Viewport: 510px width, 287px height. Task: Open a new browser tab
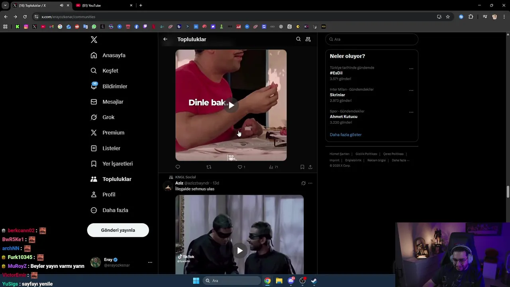pos(141,6)
